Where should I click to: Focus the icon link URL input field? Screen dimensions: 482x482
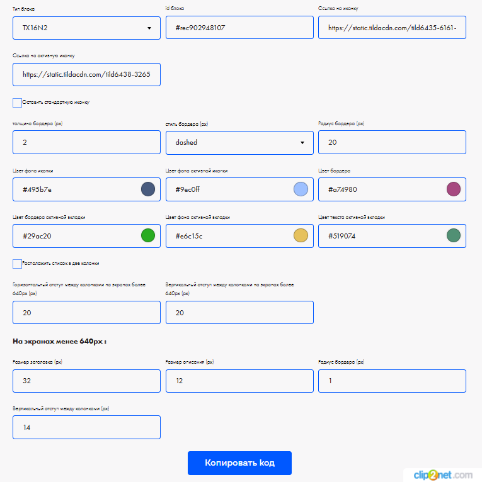click(x=392, y=28)
